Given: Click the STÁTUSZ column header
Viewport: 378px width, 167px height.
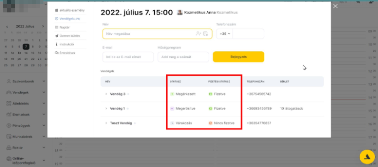Looking at the screenshot, I should [175, 82].
